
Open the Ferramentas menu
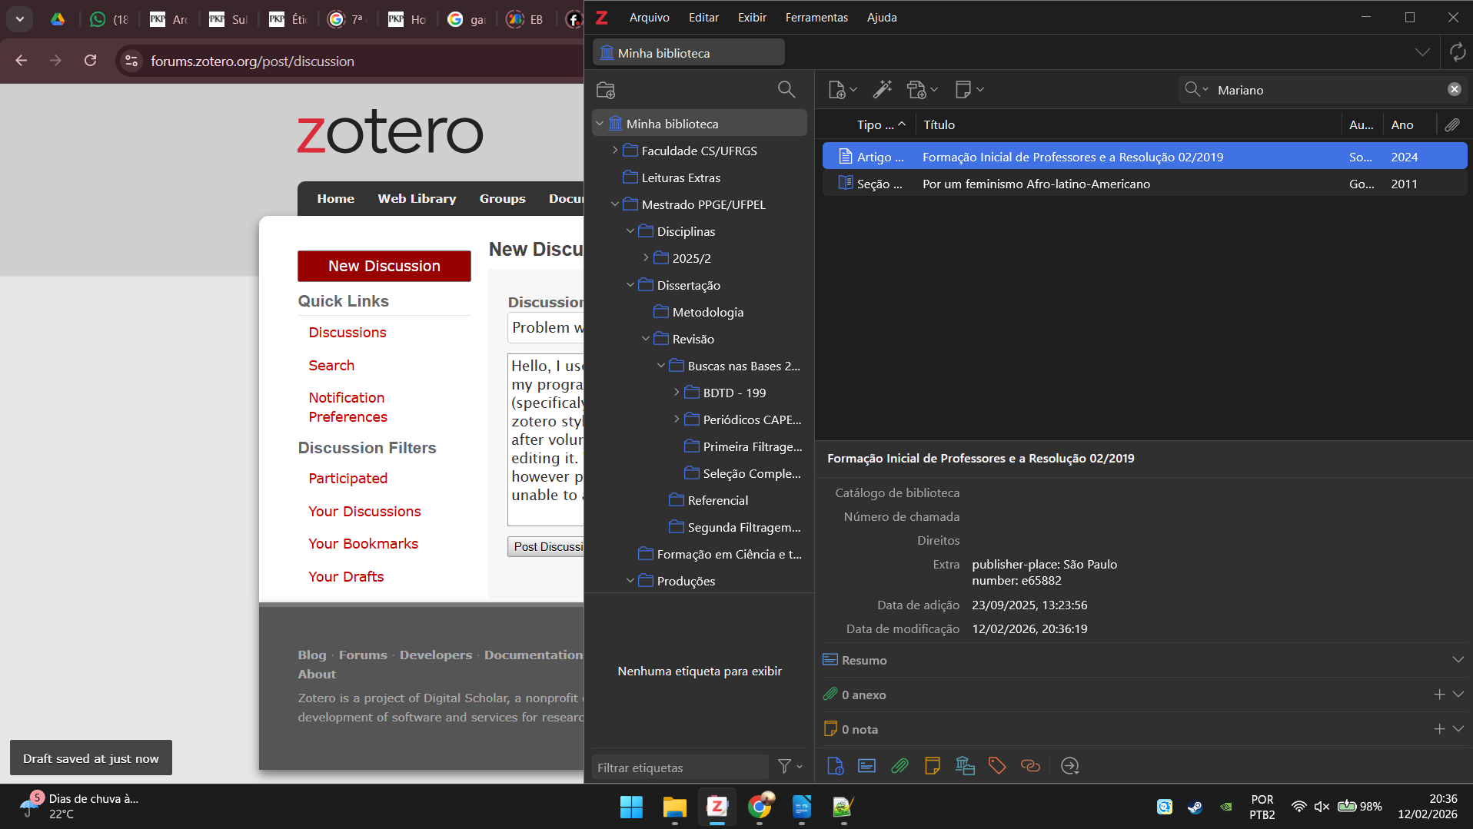(816, 17)
